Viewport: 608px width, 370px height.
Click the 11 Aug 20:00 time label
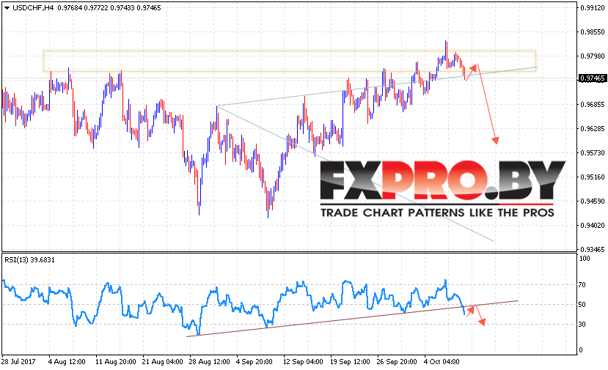click(x=116, y=361)
